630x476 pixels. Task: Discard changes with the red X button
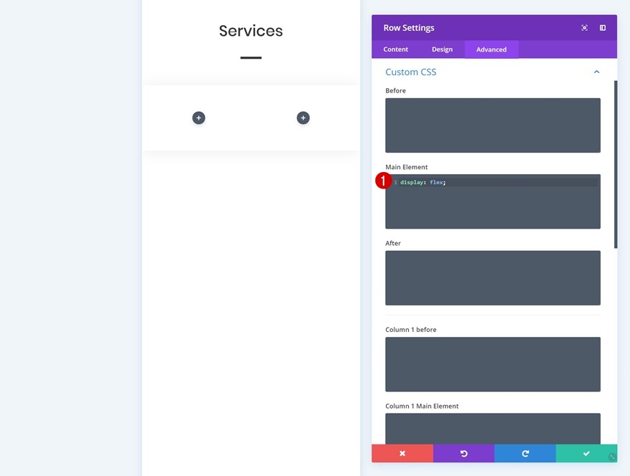point(402,454)
